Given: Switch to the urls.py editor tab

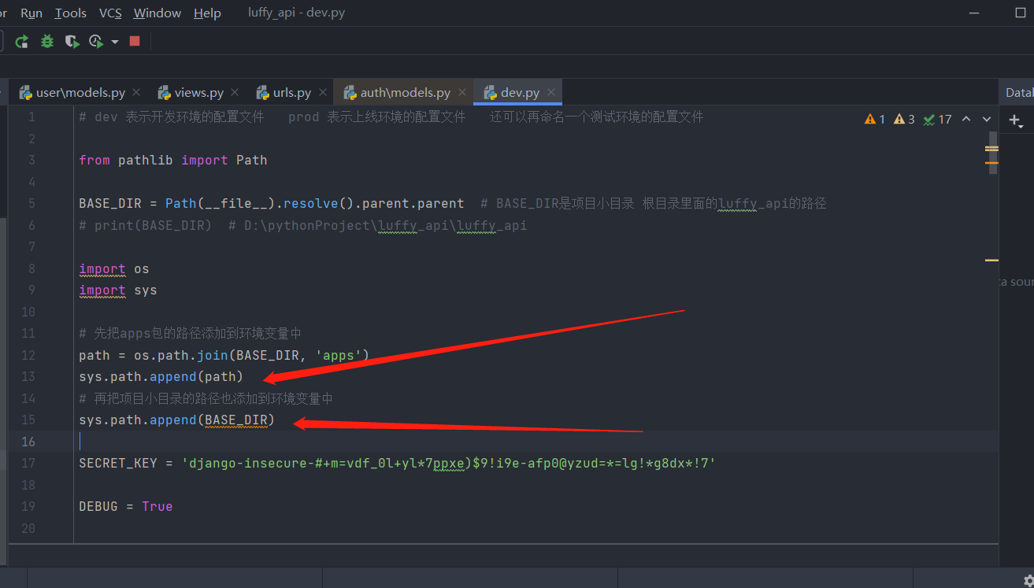Looking at the screenshot, I should coord(291,92).
